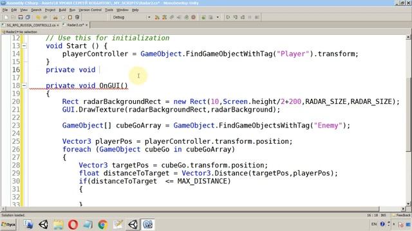Image resolution: width=412 pixels, height=231 pixels.
Task: Open the Tools menu
Action: point(109,10)
